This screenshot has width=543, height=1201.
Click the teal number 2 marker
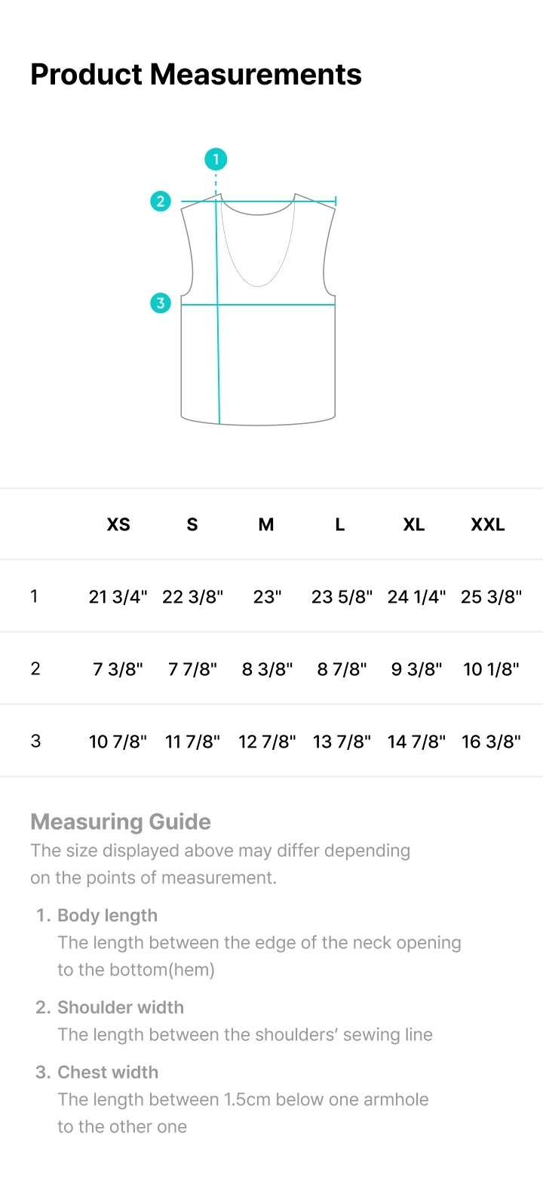click(161, 201)
